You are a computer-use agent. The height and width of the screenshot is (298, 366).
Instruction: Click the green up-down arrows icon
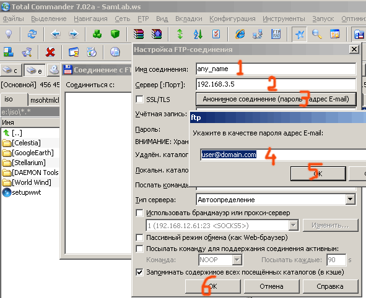[x=180, y=34]
